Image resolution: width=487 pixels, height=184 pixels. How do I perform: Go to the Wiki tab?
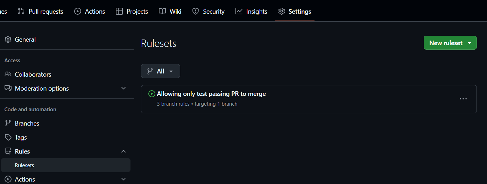pos(170,12)
